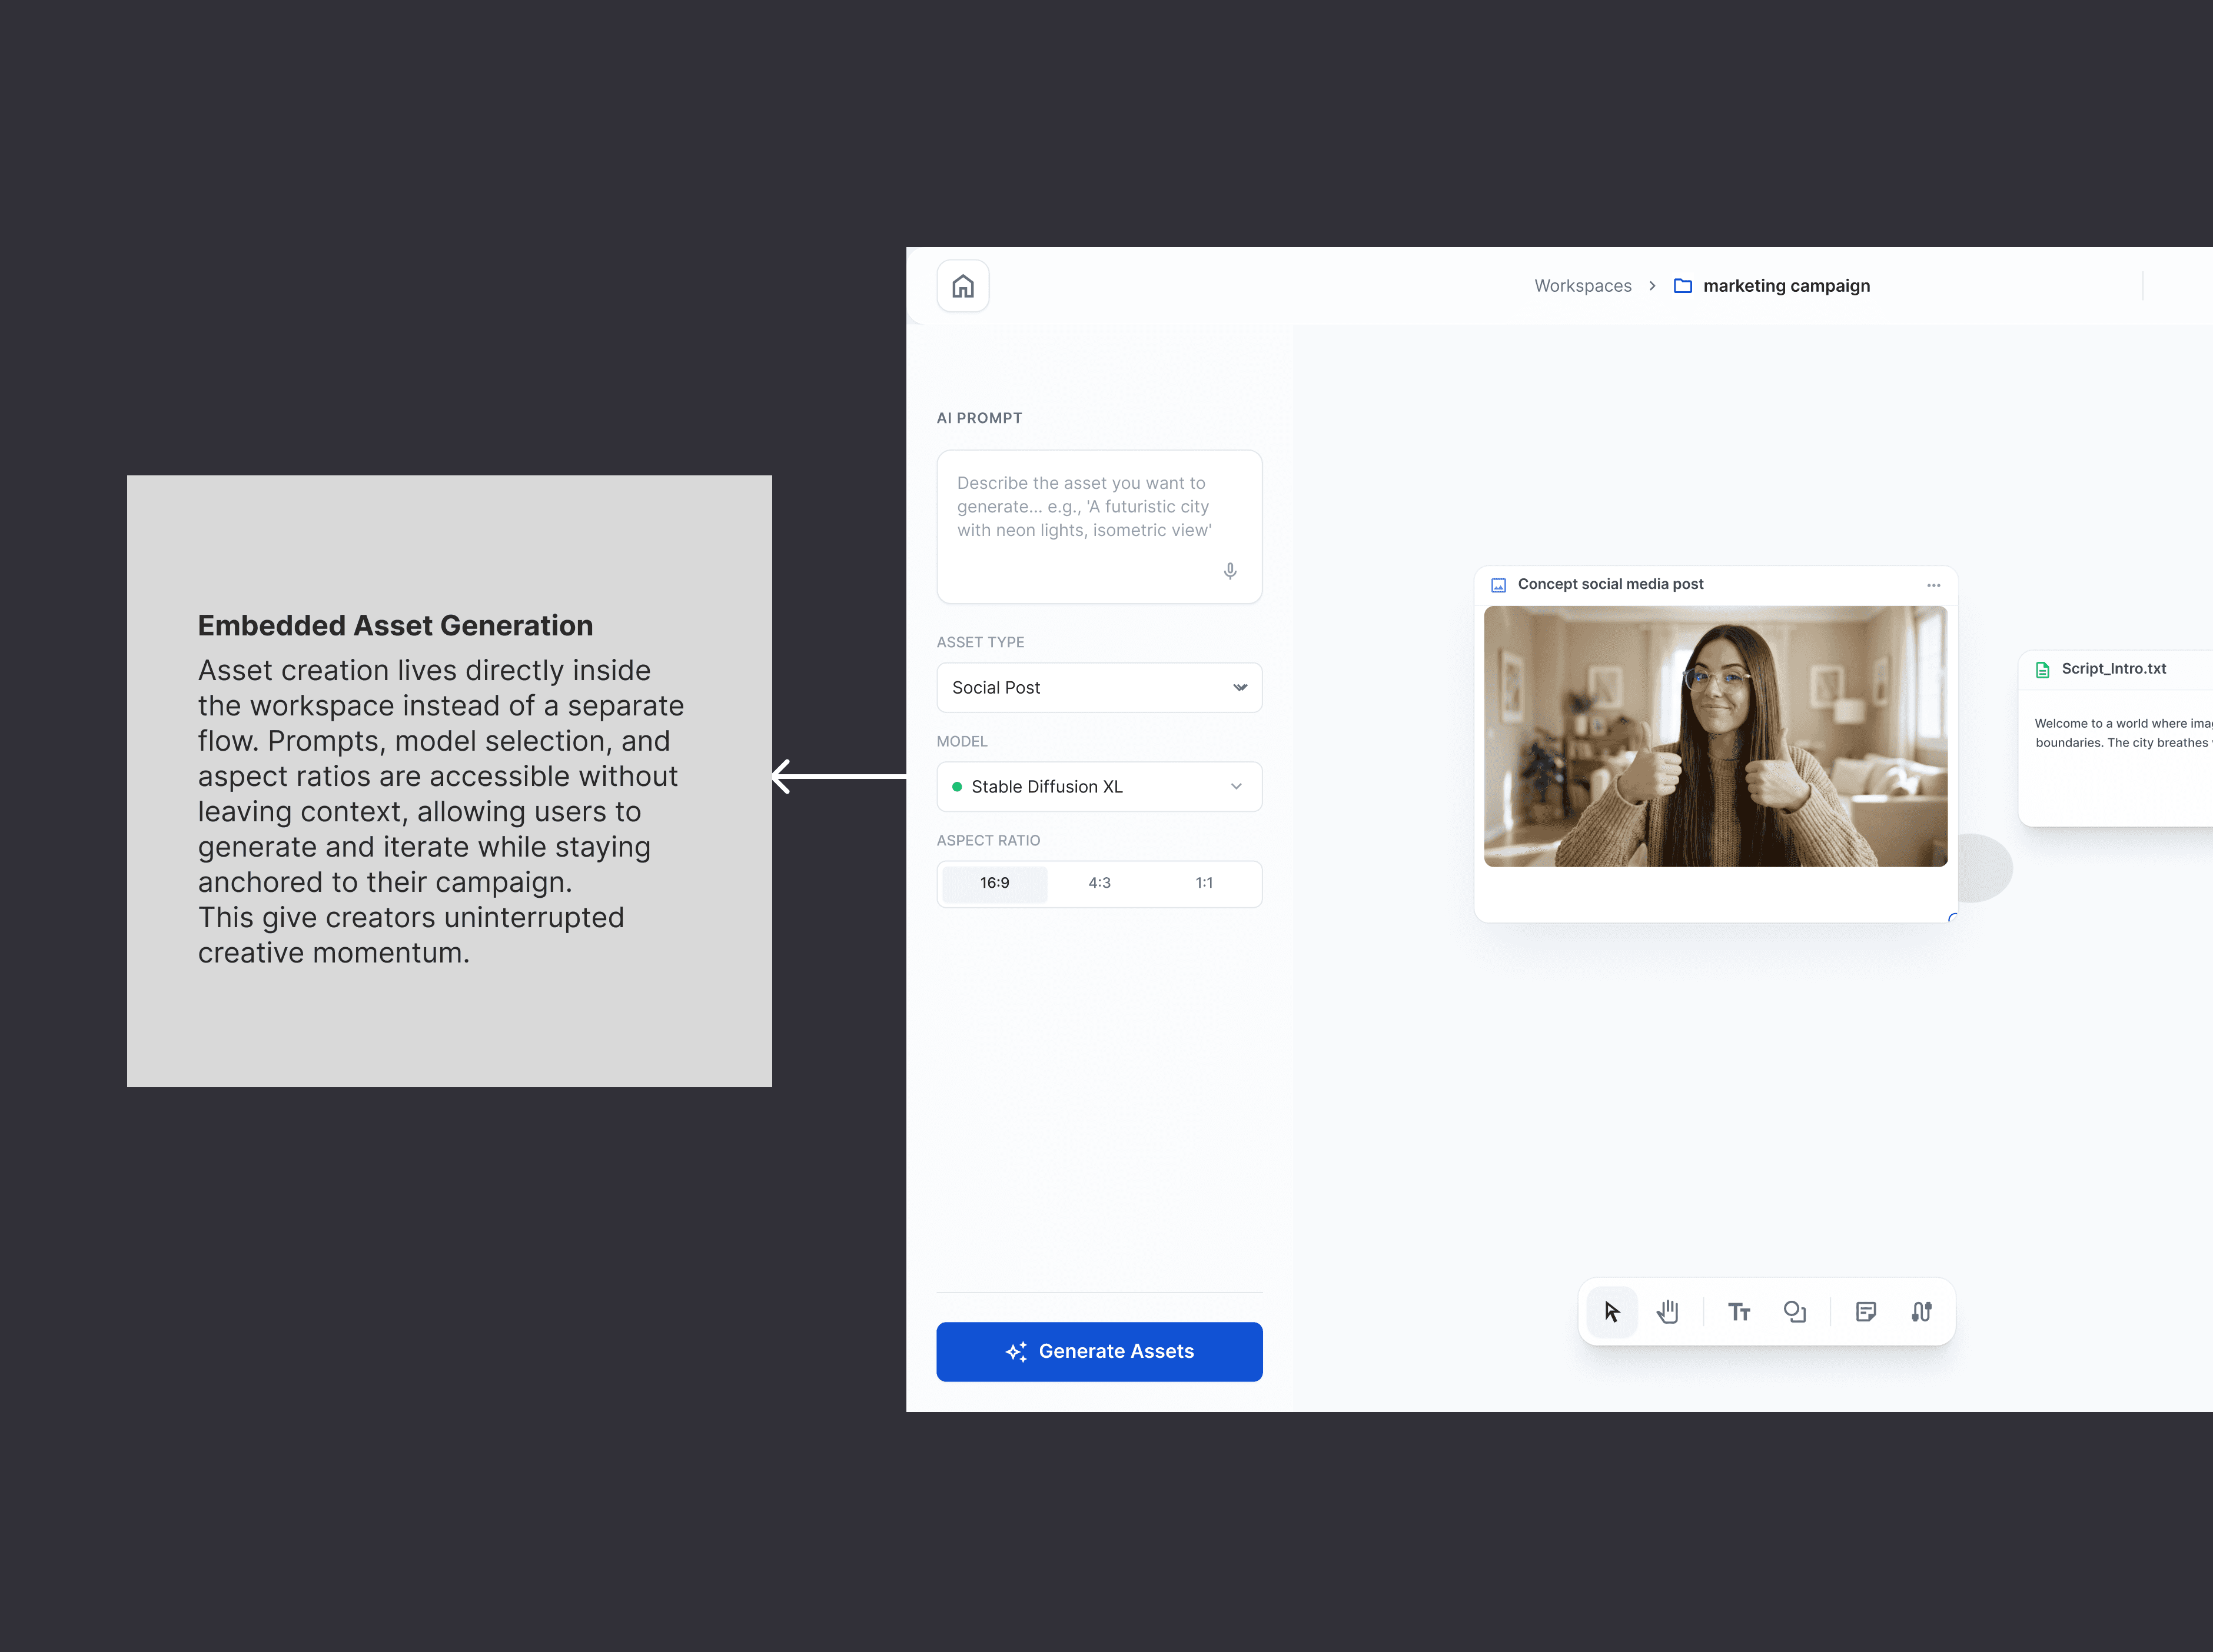Click the Generate Assets button

(1098, 1351)
